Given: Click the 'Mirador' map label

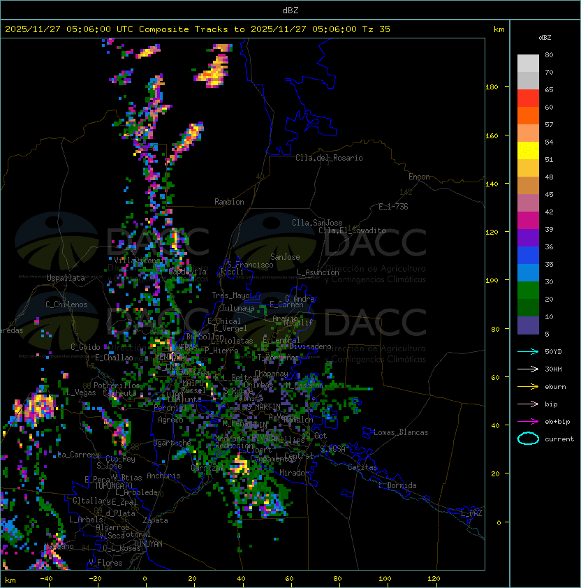Looking at the screenshot, I should coord(295,473).
